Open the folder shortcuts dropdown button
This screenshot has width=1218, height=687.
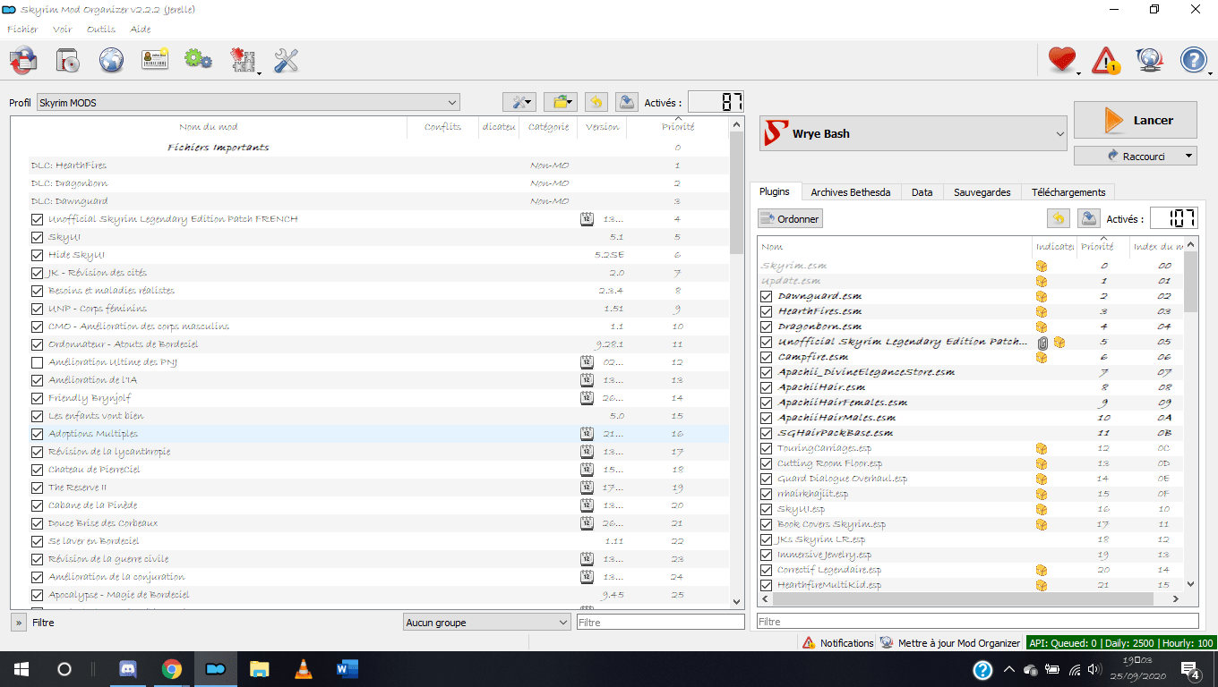[x=560, y=102]
